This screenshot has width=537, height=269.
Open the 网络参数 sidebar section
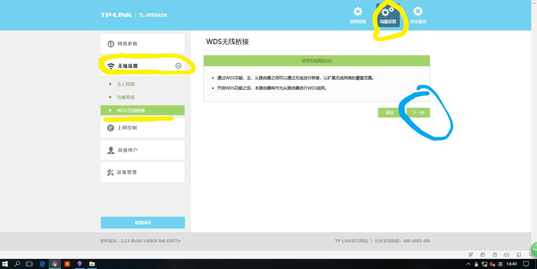click(143, 44)
